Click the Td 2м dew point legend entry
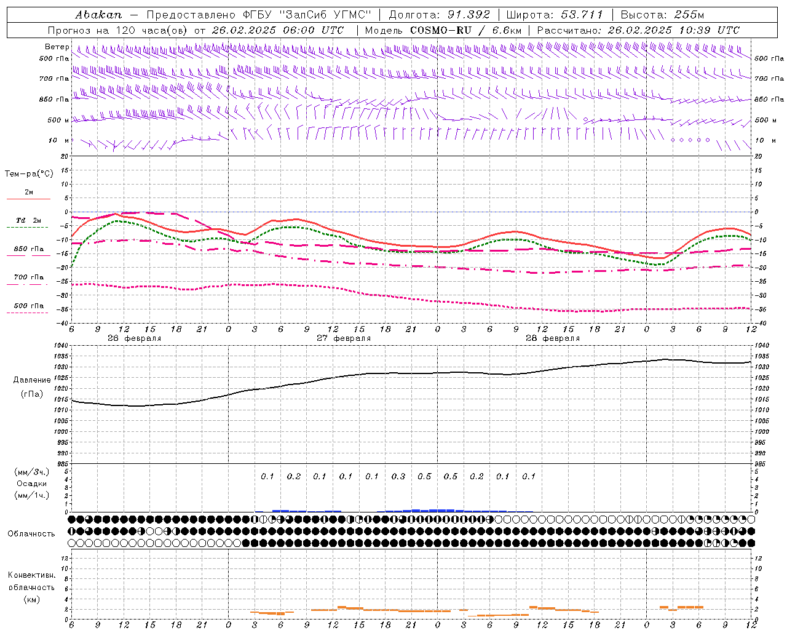 pos(29,220)
